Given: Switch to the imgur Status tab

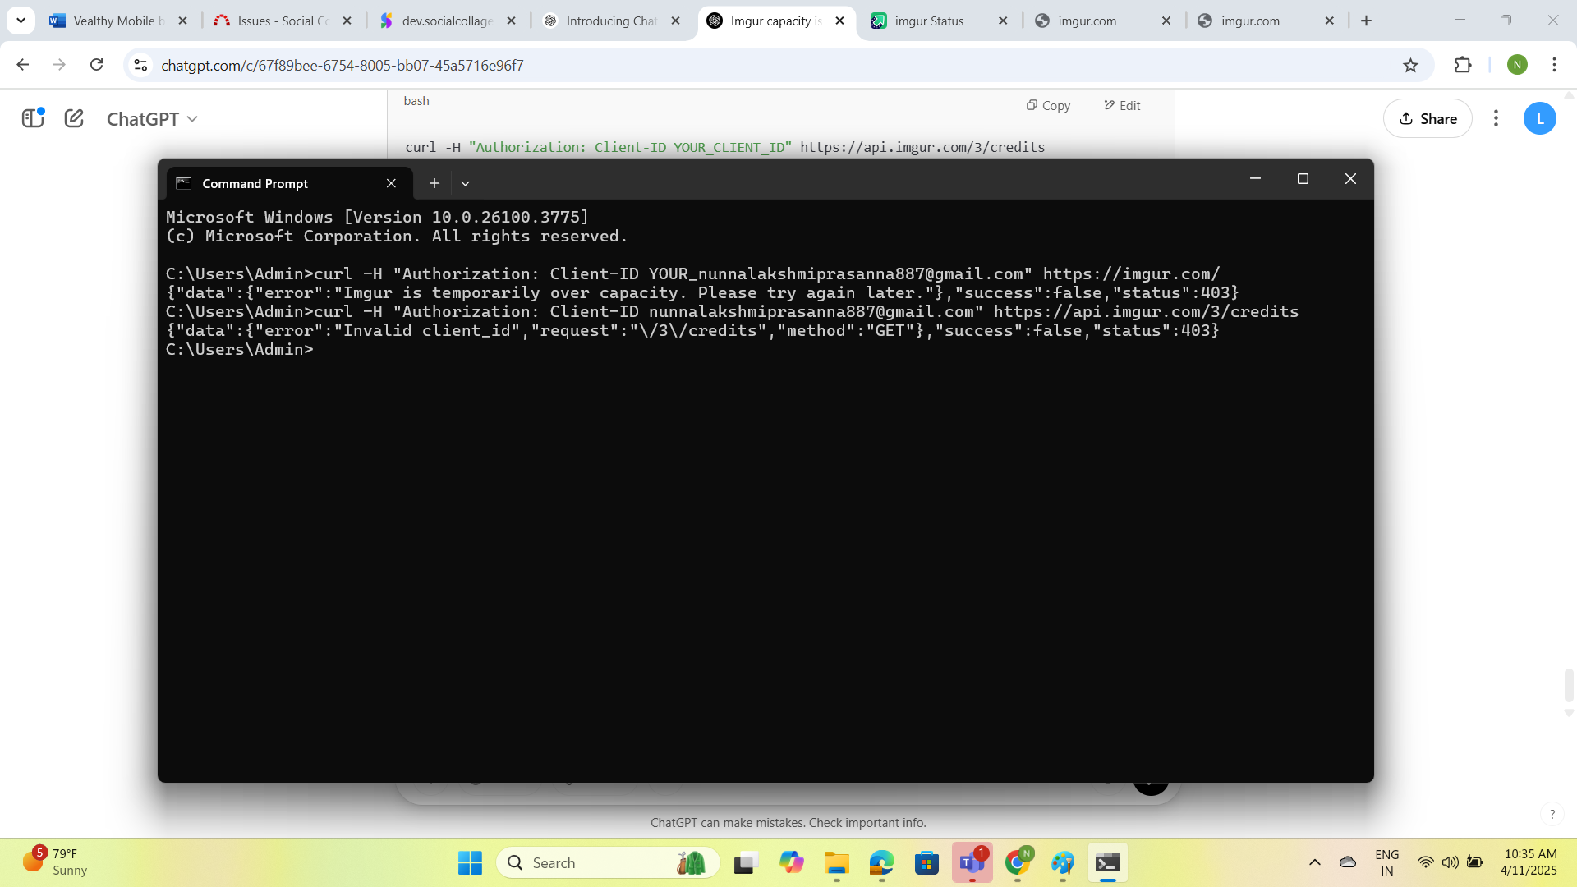Looking at the screenshot, I should (929, 21).
